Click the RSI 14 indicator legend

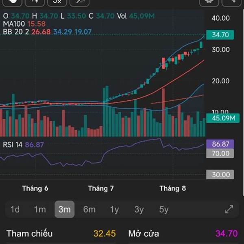[23, 145]
